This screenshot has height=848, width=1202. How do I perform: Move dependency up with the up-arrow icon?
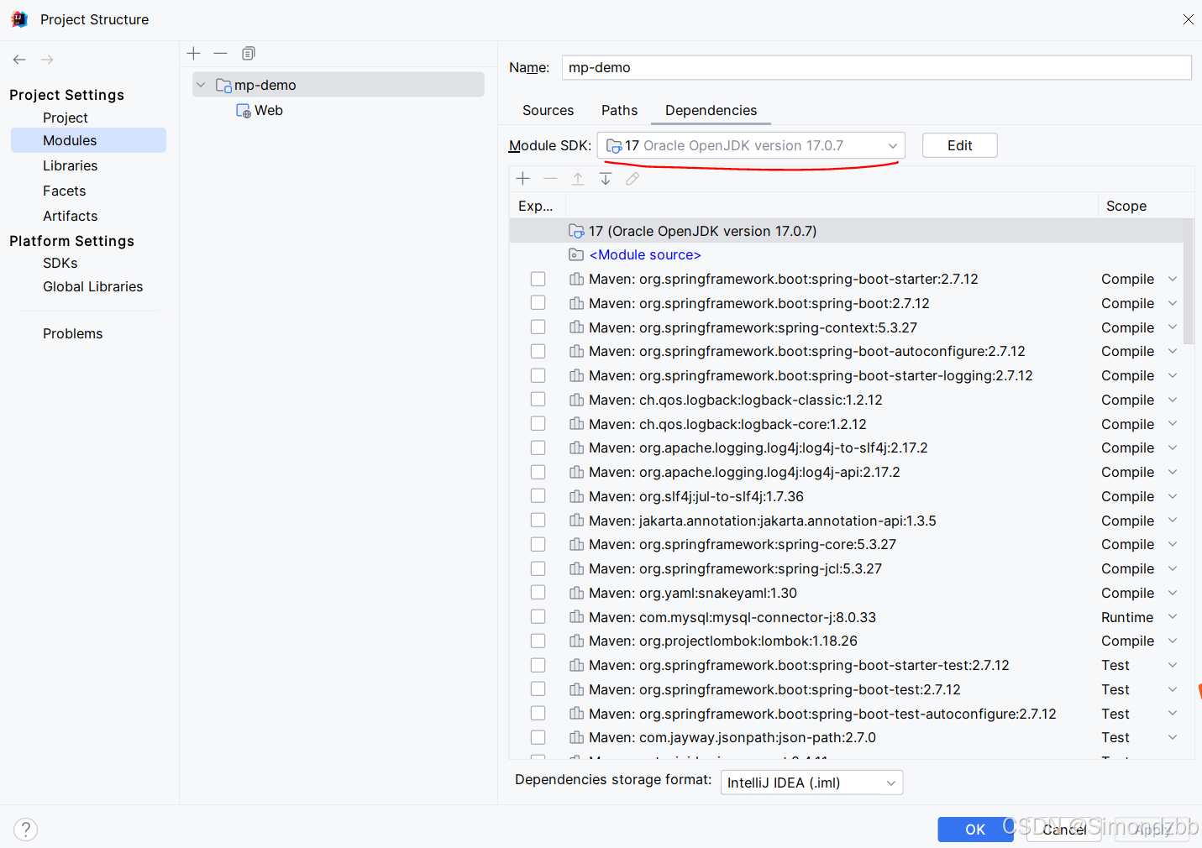578,178
